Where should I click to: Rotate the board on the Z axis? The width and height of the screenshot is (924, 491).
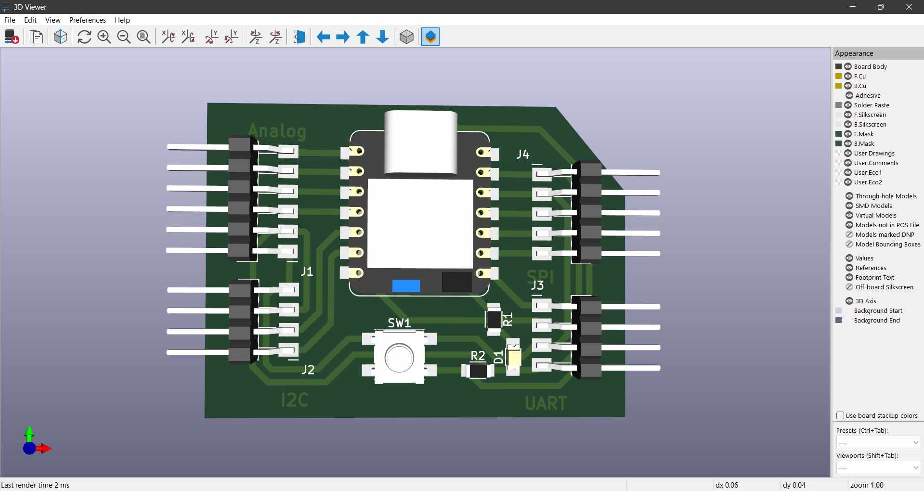tap(255, 37)
